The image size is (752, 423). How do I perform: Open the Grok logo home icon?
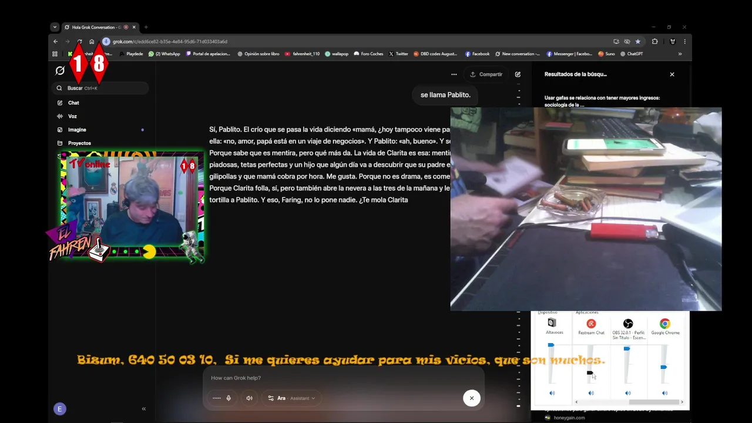(x=60, y=70)
